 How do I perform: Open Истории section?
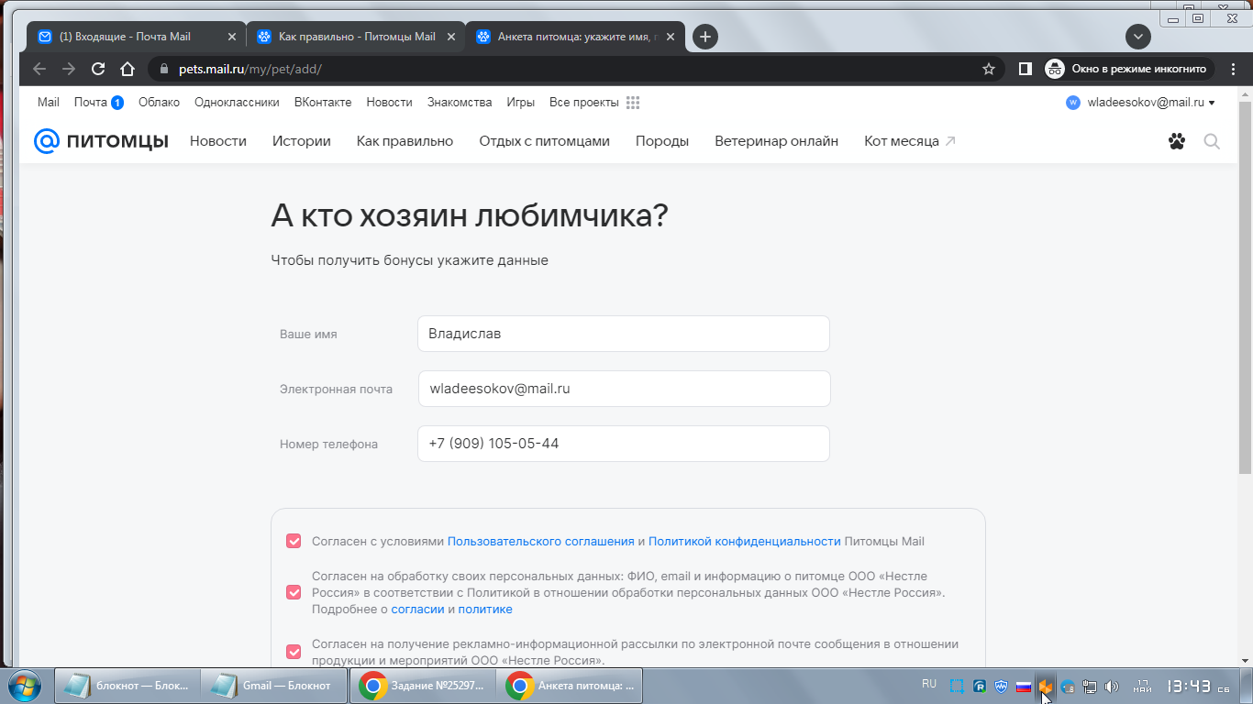coord(302,141)
